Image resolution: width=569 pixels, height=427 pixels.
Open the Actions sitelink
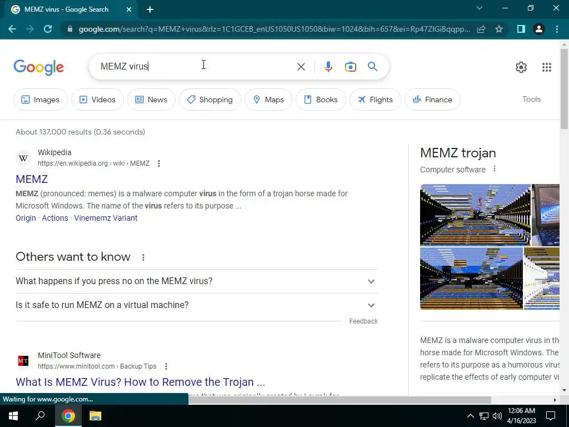(55, 218)
